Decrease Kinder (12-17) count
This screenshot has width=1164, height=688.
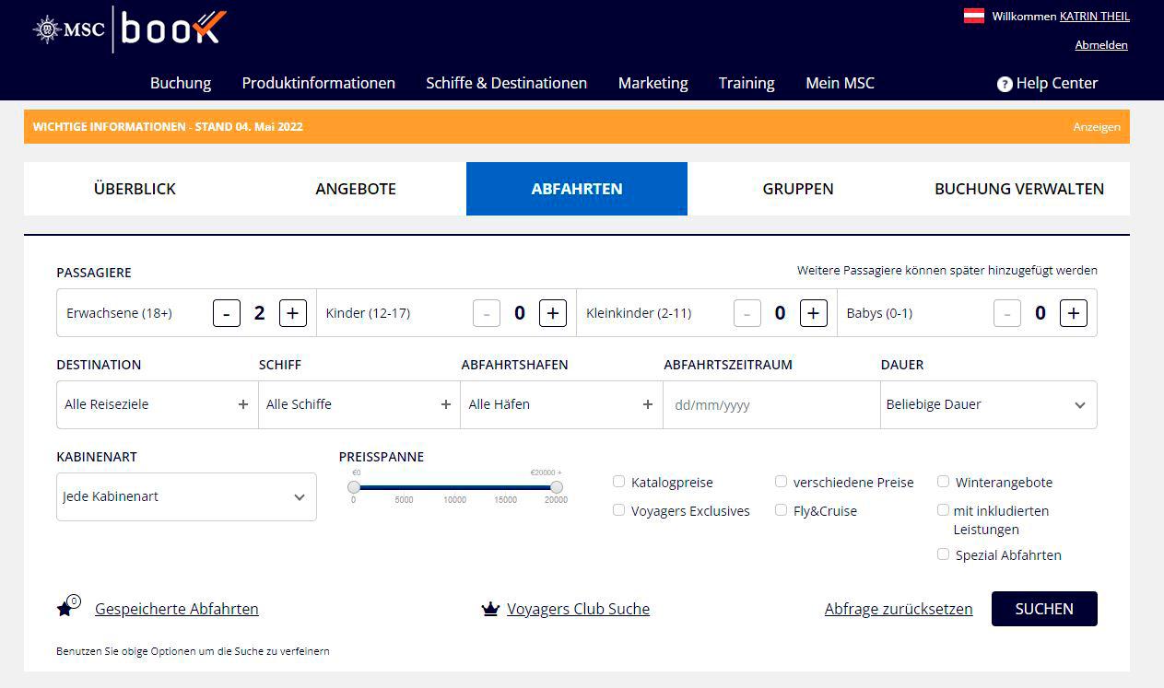(x=487, y=313)
